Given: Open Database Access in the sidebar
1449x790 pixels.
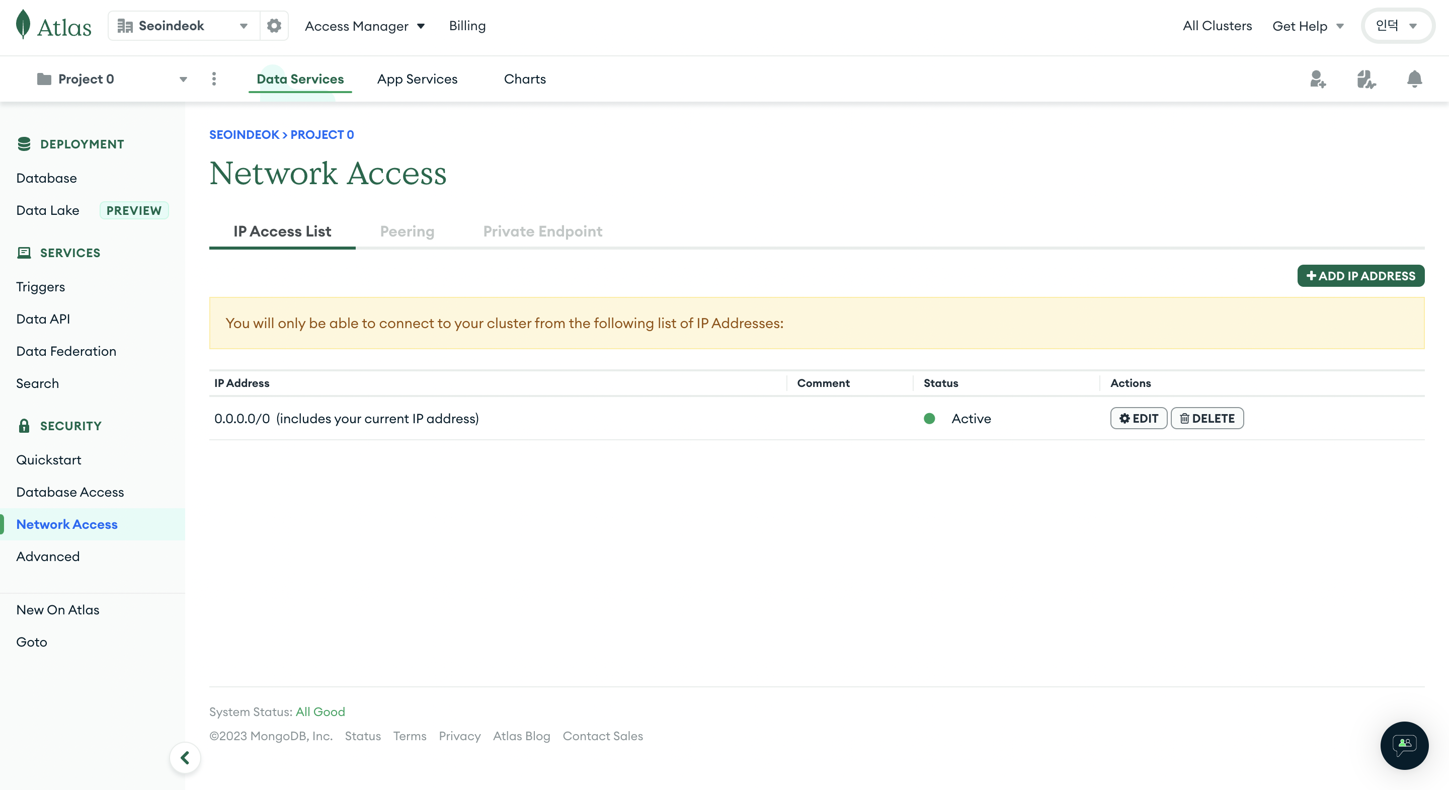Looking at the screenshot, I should (x=70, y=492).
